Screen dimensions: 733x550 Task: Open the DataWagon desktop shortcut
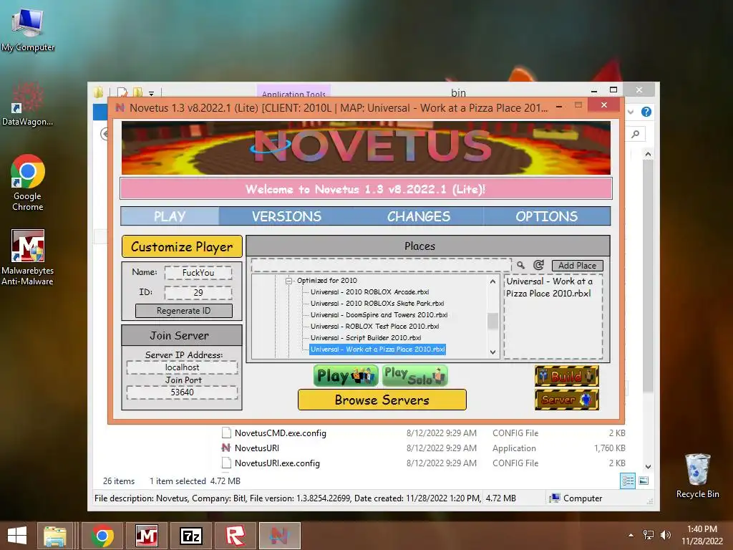click(x=27, y=104)
